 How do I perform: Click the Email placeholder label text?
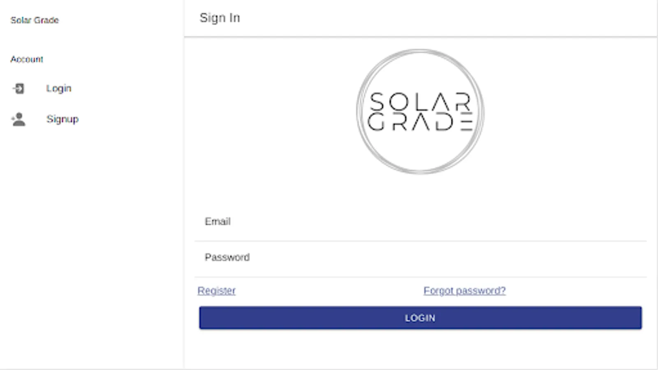tap(218, 222)
